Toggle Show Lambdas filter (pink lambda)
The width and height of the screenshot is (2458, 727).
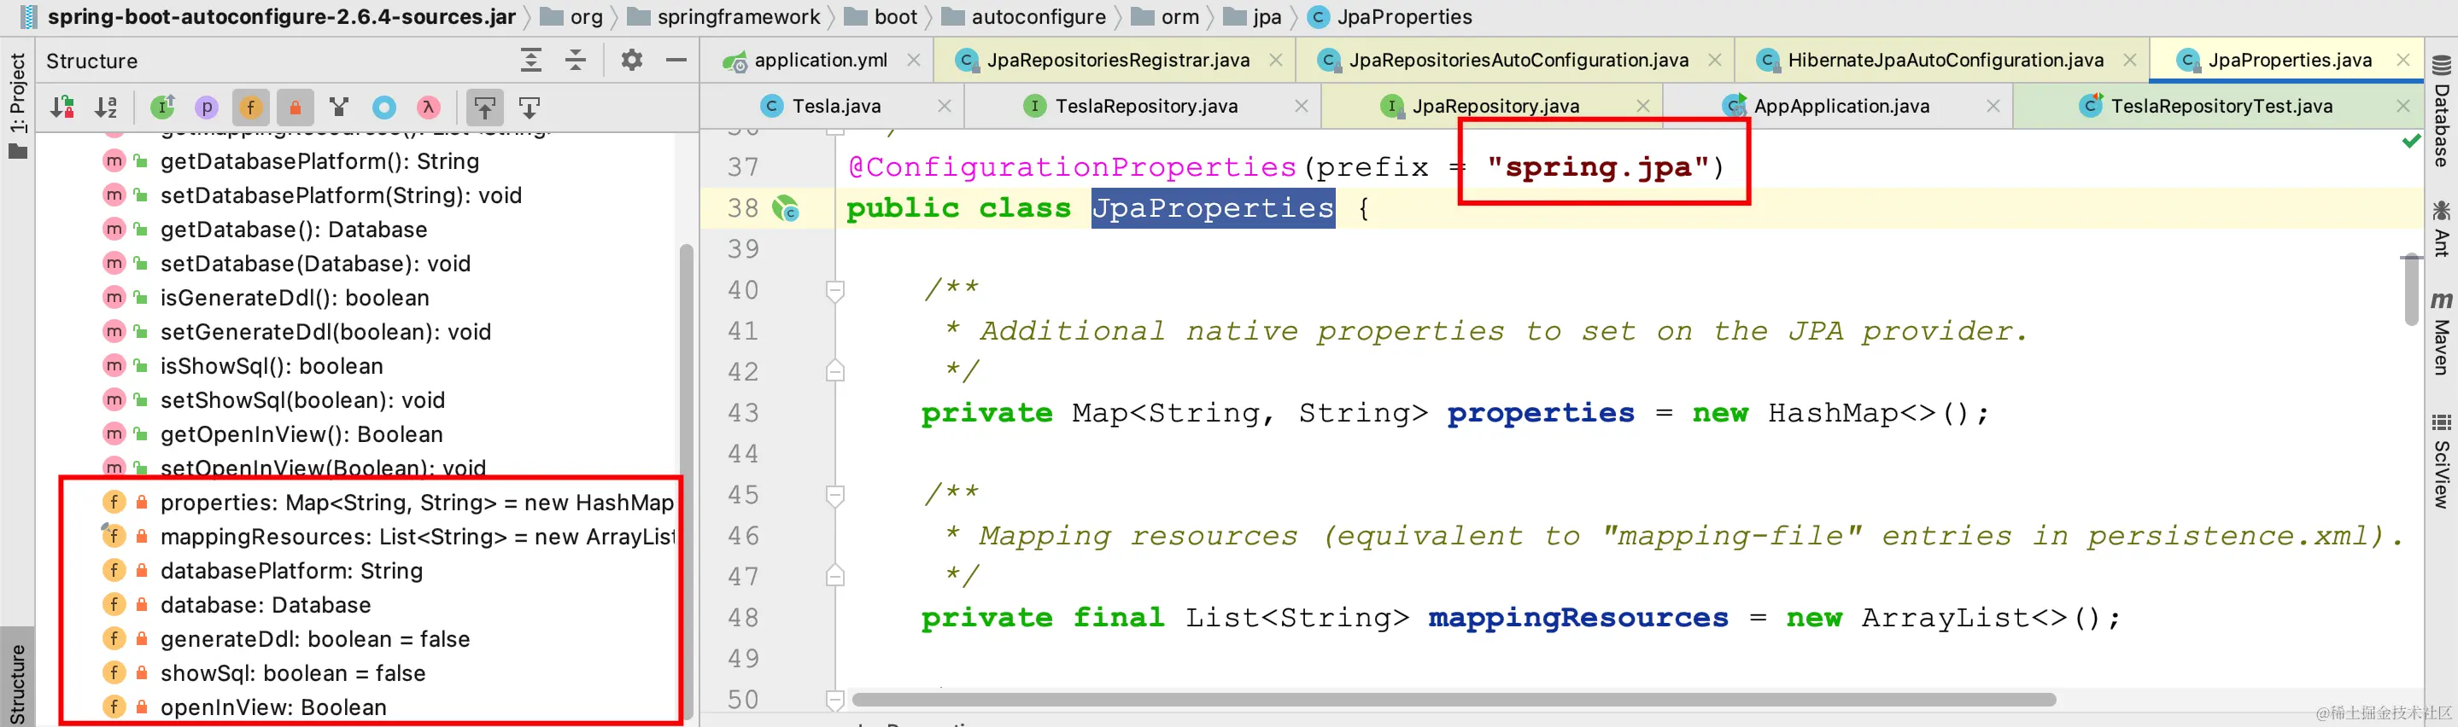coord(429,108)
